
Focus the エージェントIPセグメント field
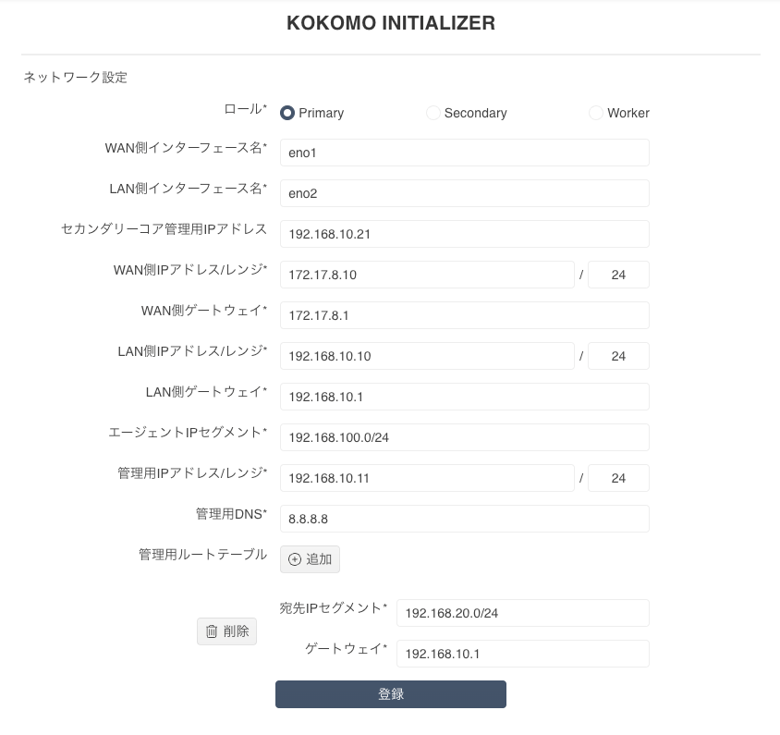(465, 437)
